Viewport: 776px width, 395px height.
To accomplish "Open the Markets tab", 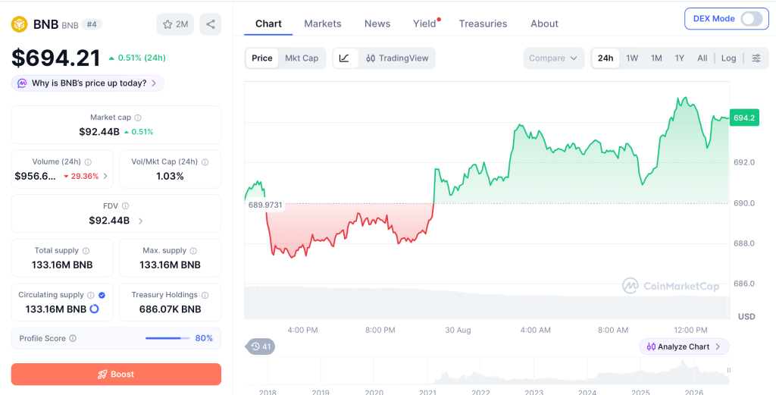I will pos(323,24).
